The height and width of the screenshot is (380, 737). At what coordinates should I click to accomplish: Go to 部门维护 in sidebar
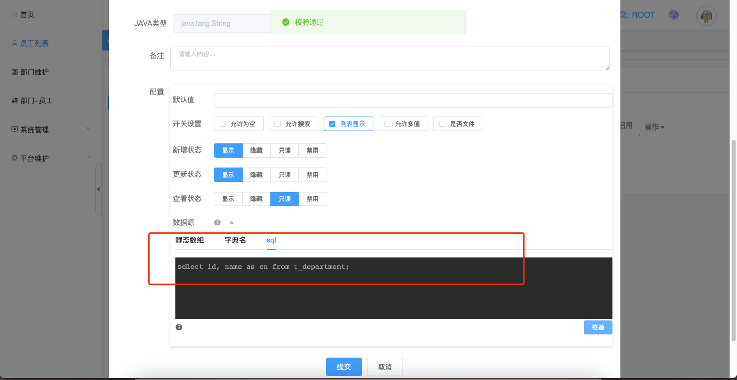click(x=34, y=72)
